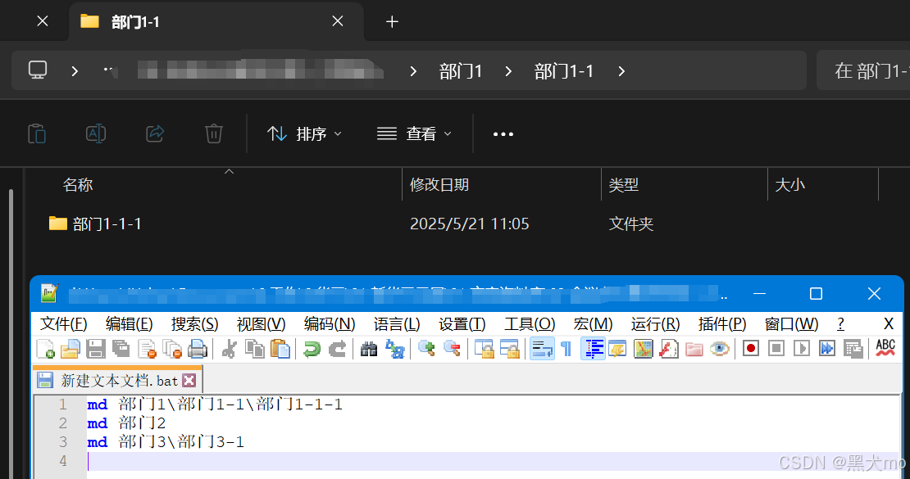Click the Explorer search box 在 部门1-
Viewport: 910px width, 479px height.
pos(863,70)
